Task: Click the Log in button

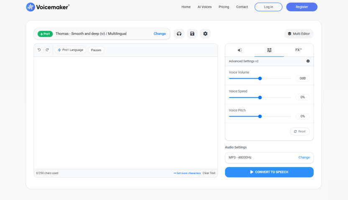Action: [x=269, y=7]
